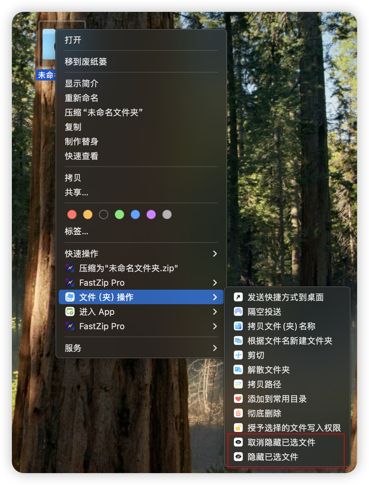
Task: Click the icon beside 拷贝路径
Action: point(238,384)
